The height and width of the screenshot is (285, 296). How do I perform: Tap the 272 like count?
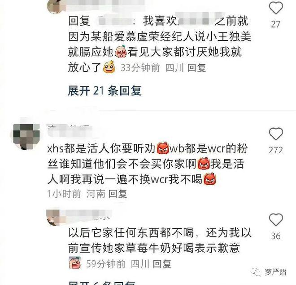point(276,150)
